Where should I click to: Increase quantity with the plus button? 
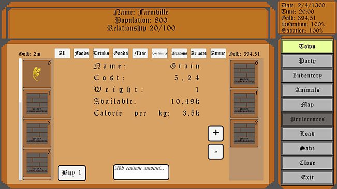coord(215,133)
